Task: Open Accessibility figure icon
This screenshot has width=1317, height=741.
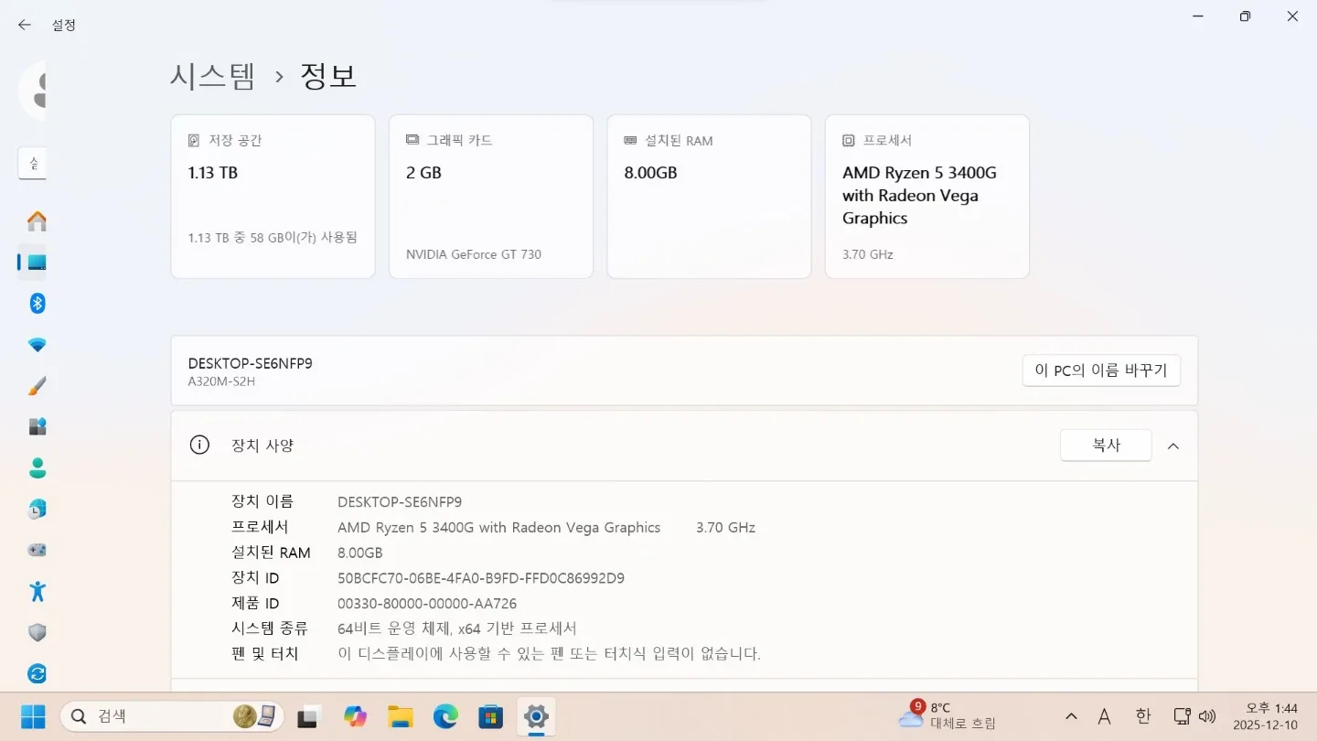Action: pos(37,592)
